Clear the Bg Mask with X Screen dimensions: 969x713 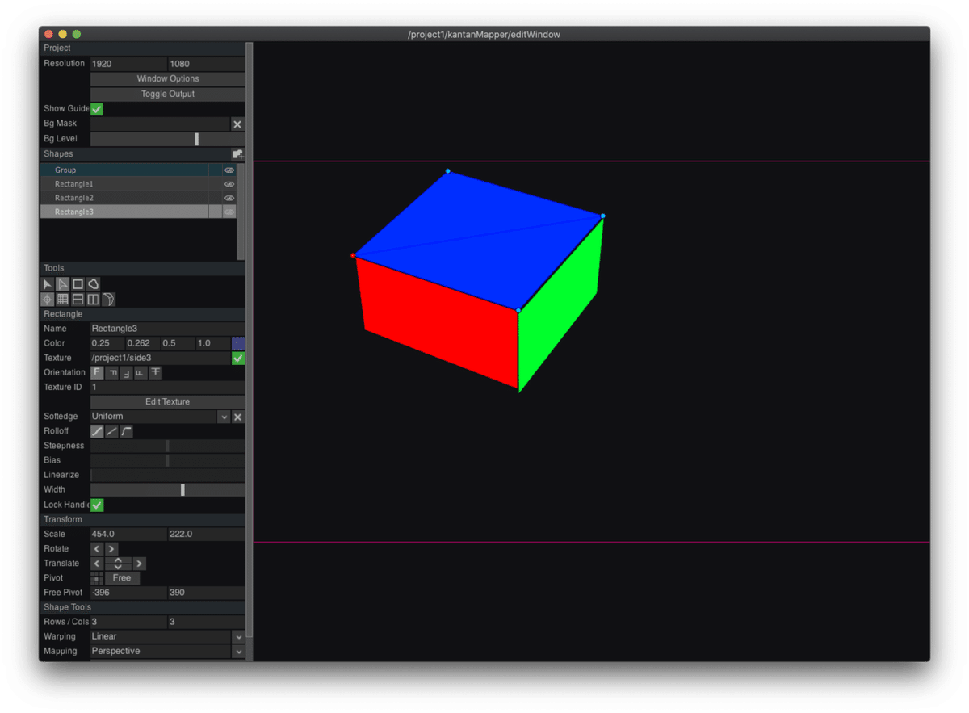point(237,124)
